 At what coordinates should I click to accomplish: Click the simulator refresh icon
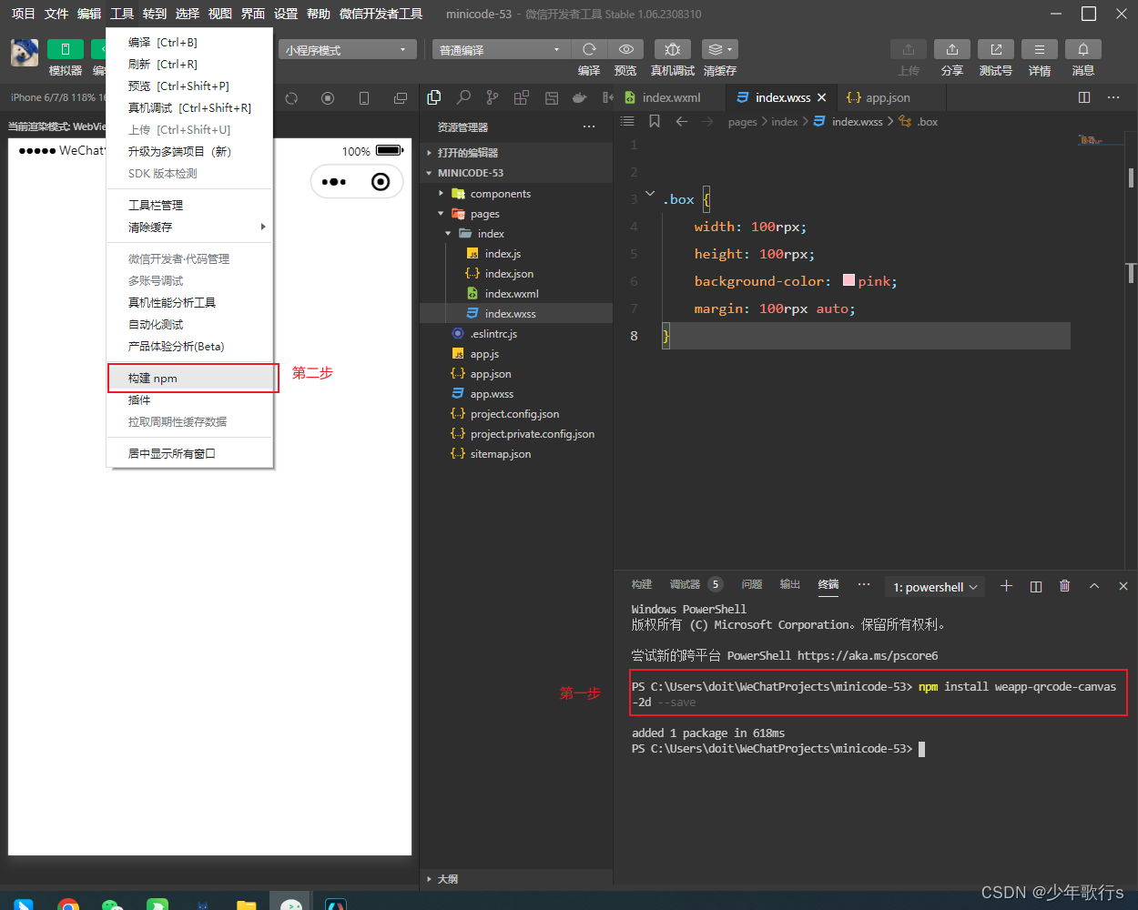[x=291, y=98]
